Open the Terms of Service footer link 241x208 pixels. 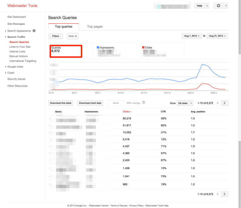click(x=119, y=205)
